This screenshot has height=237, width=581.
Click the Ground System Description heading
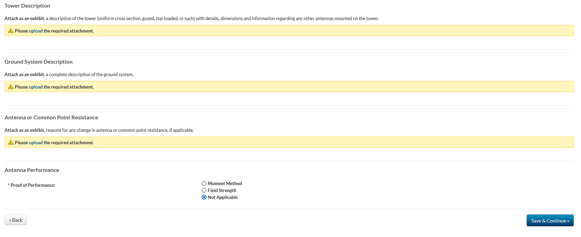[38, 62]
